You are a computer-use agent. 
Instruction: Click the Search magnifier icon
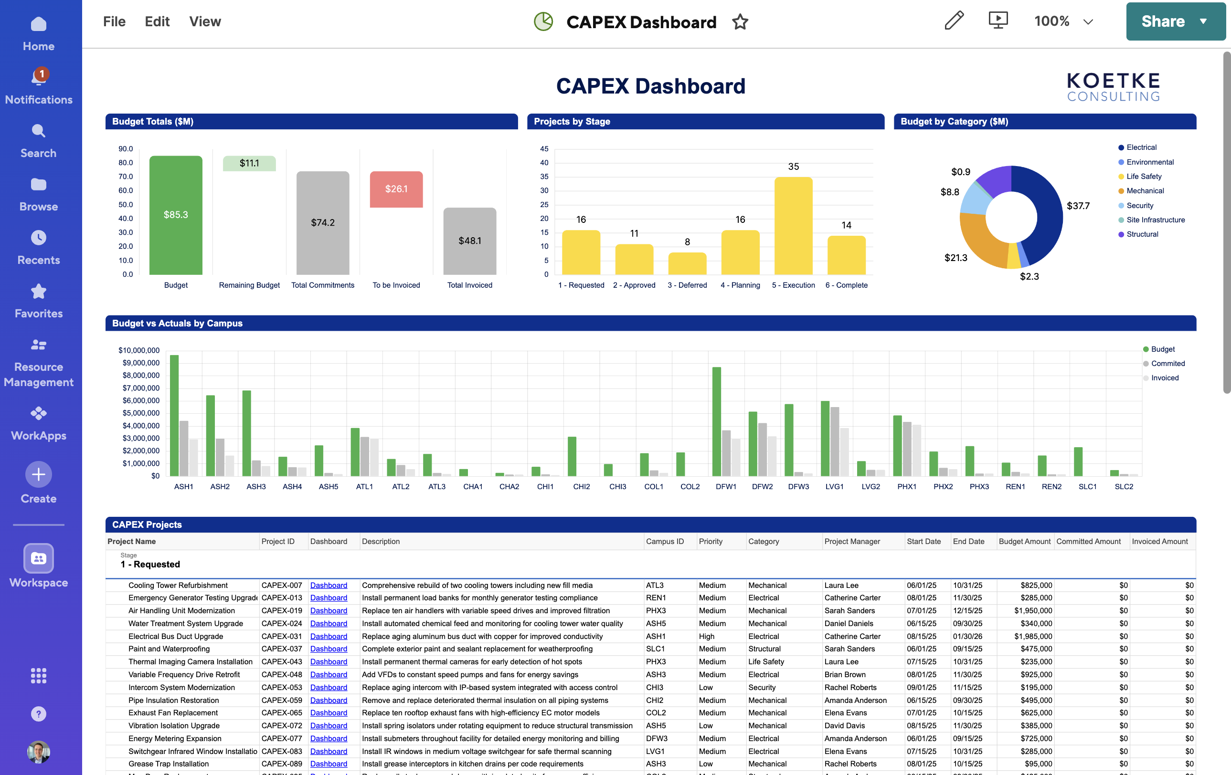pos(38,131)
